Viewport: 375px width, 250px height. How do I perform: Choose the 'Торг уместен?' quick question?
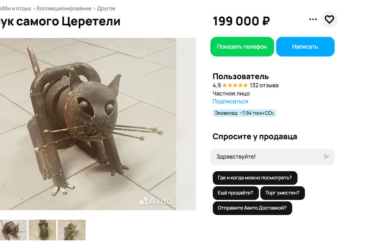point(282,193)
